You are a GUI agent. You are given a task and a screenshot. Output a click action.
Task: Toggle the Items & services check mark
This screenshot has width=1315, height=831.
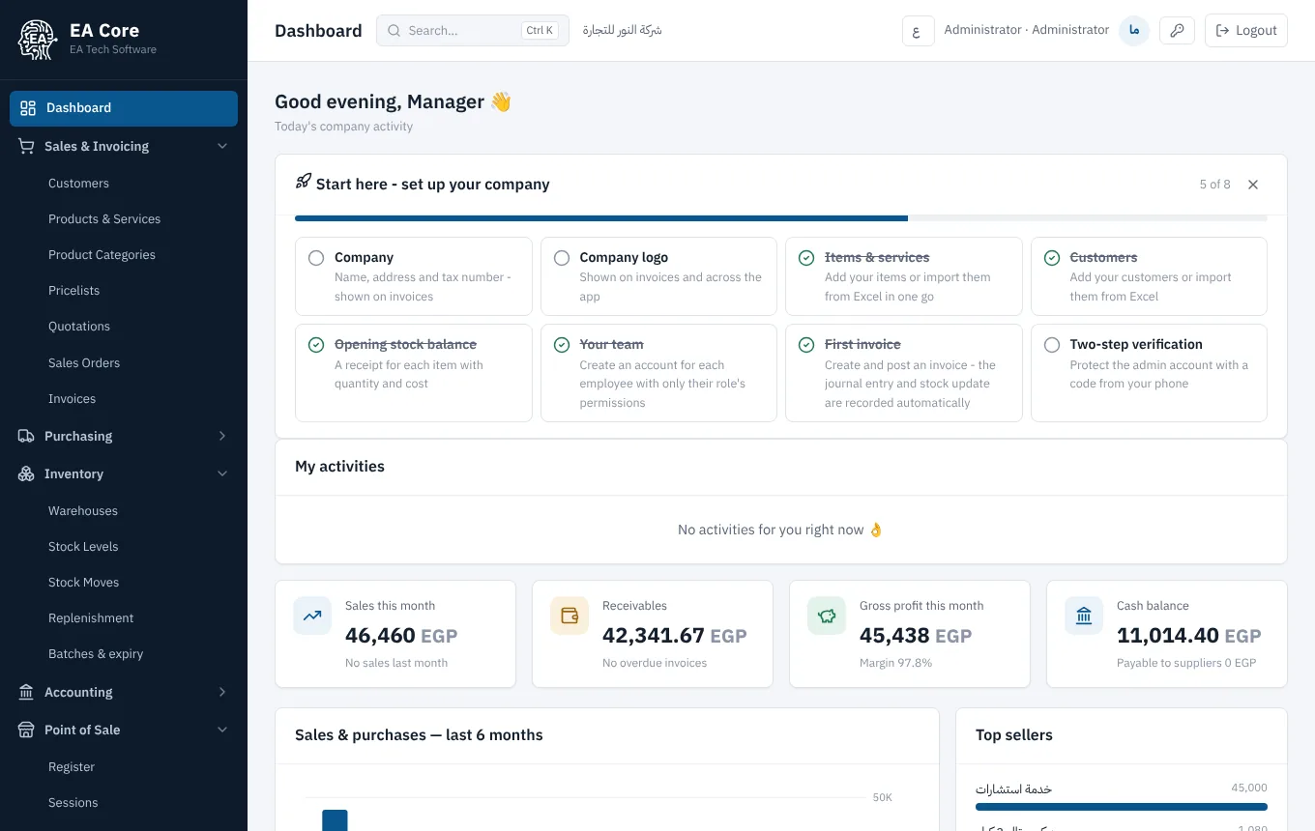pyautogui.click(x=806, y=258)
